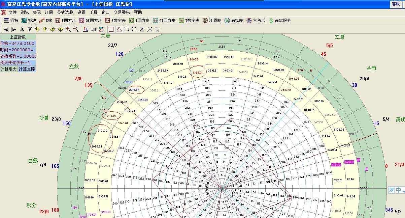The width and height of the screenshot is (405, 218).
Task: Toggle the triangle overlay shape tool
Action: tap(119, 29)
